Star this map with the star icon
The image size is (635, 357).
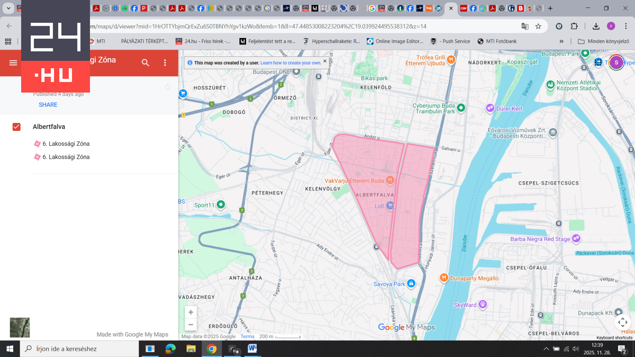pos(168,87)
